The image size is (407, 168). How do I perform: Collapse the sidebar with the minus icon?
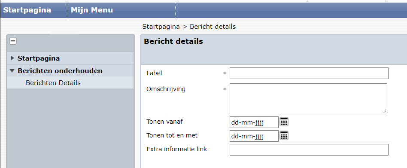coord(13,41)
